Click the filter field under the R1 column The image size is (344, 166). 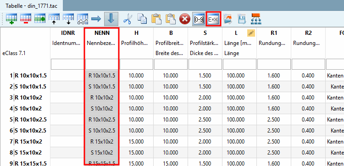click(274, 64)
